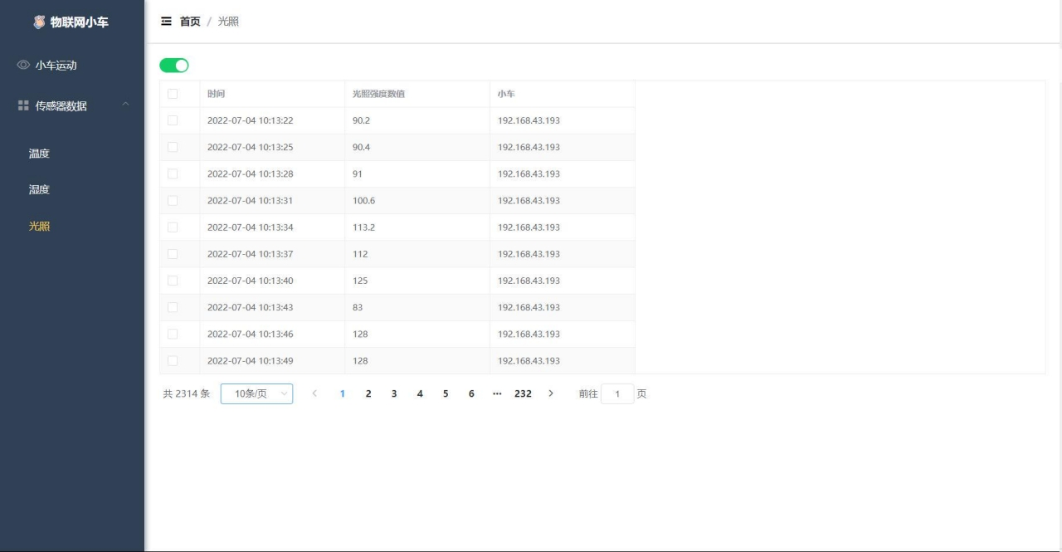Go to page 3
Image resolution: width=1062 pixels, height=552 pixels.
[394, 393]
